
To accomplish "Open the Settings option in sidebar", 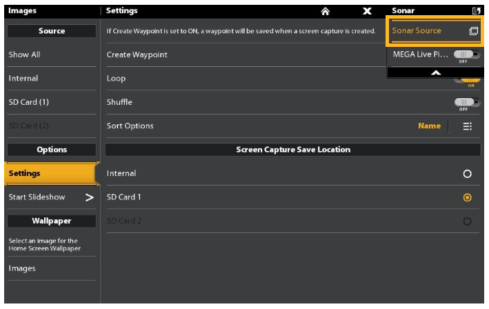I will 50,173.
